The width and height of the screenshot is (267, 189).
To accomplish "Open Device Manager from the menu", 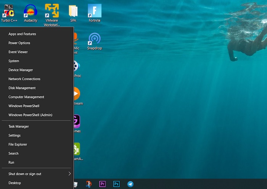I will [x=21, y=70].
